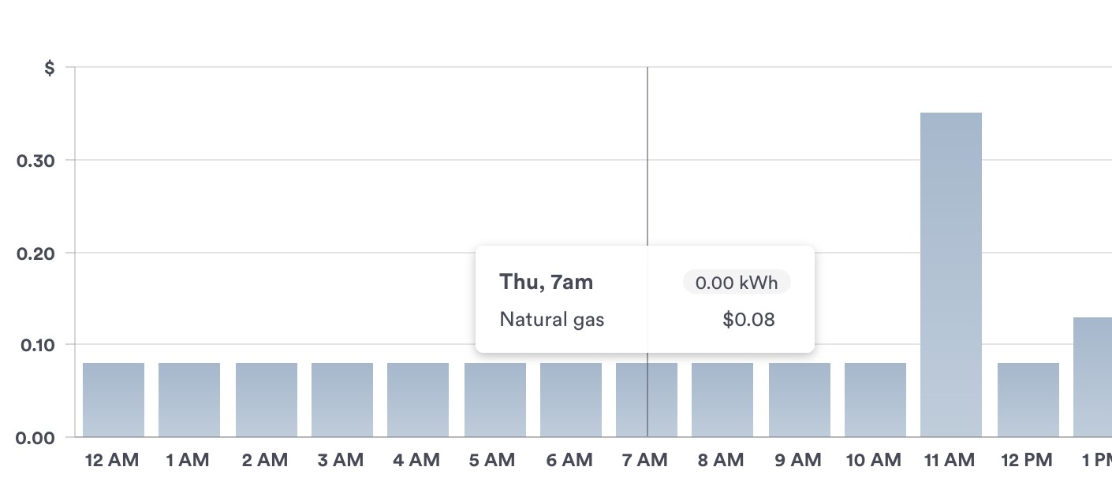Click the 12 AM usage bar
The width and height of the screenshot is (1112, 504).
coord(114,399)
